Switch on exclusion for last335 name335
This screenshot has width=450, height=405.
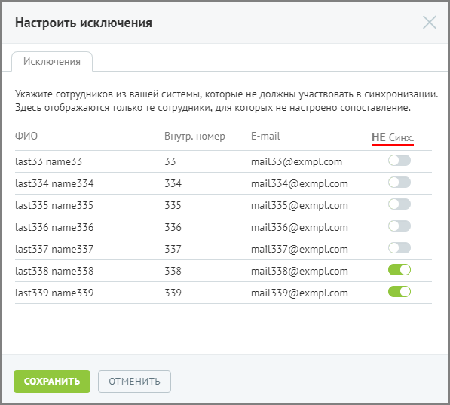pyautogui.click(x=399, y=204)
